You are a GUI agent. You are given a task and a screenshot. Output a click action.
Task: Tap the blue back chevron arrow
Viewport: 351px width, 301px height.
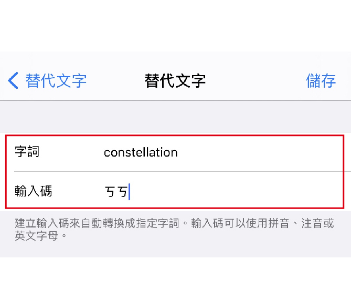[13, 81]
